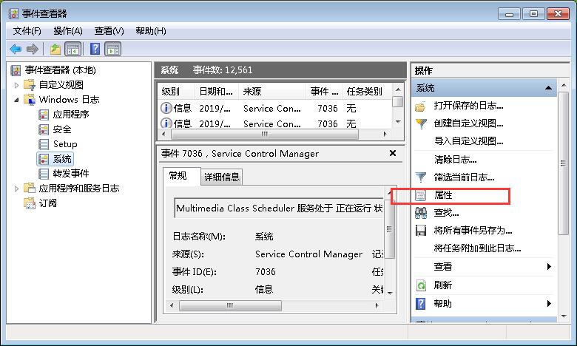Click 创建自定义视图 action

pos(468,123)
